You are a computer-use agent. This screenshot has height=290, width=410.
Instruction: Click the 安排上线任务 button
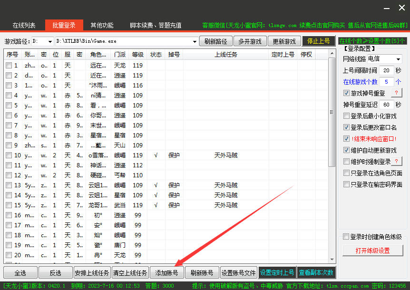92,273
